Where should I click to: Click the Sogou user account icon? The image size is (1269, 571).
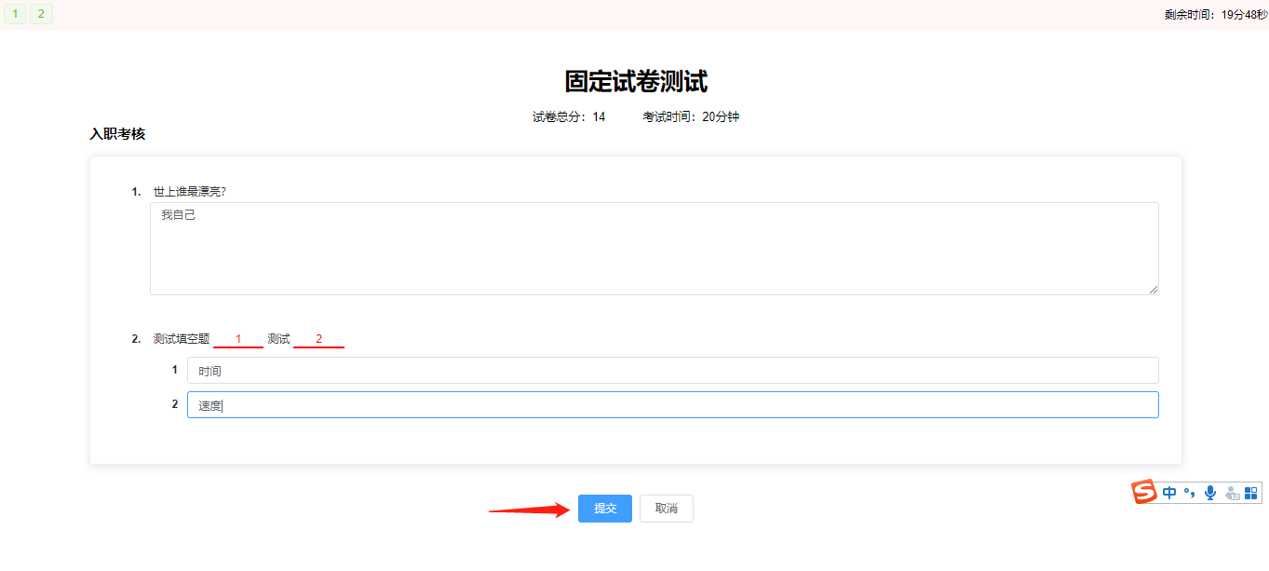pos(1231,492)
